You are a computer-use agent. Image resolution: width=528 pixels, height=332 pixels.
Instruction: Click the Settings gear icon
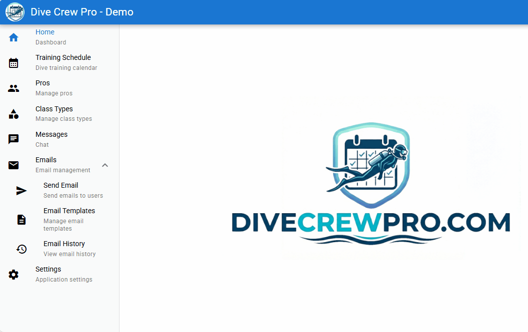point(13,275)
